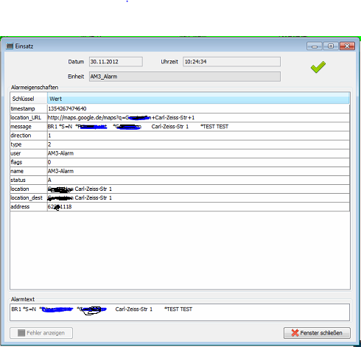The height and width of the screenshot is (347, 361).
Task: Maximize the Einsatz window
Action: [x=331, y=46]
